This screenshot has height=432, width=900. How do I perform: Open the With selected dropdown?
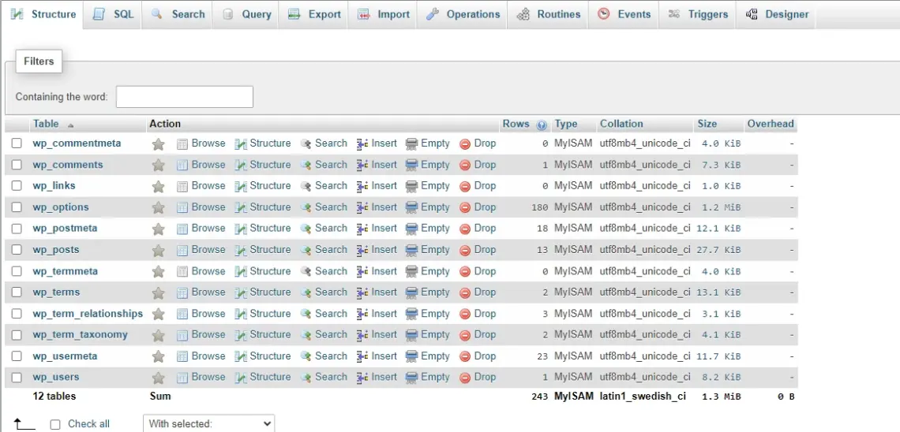tap(209, 423)
